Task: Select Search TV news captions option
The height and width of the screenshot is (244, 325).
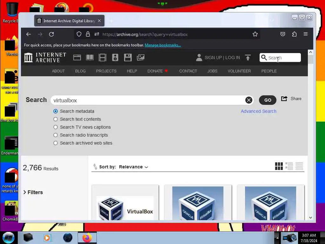Action: pos(55,127)
